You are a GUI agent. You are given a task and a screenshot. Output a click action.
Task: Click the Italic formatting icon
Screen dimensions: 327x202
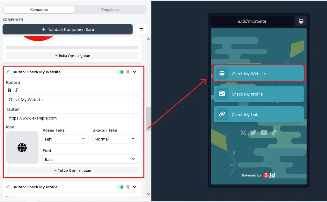pyautogui.click(x=17, y=90)
